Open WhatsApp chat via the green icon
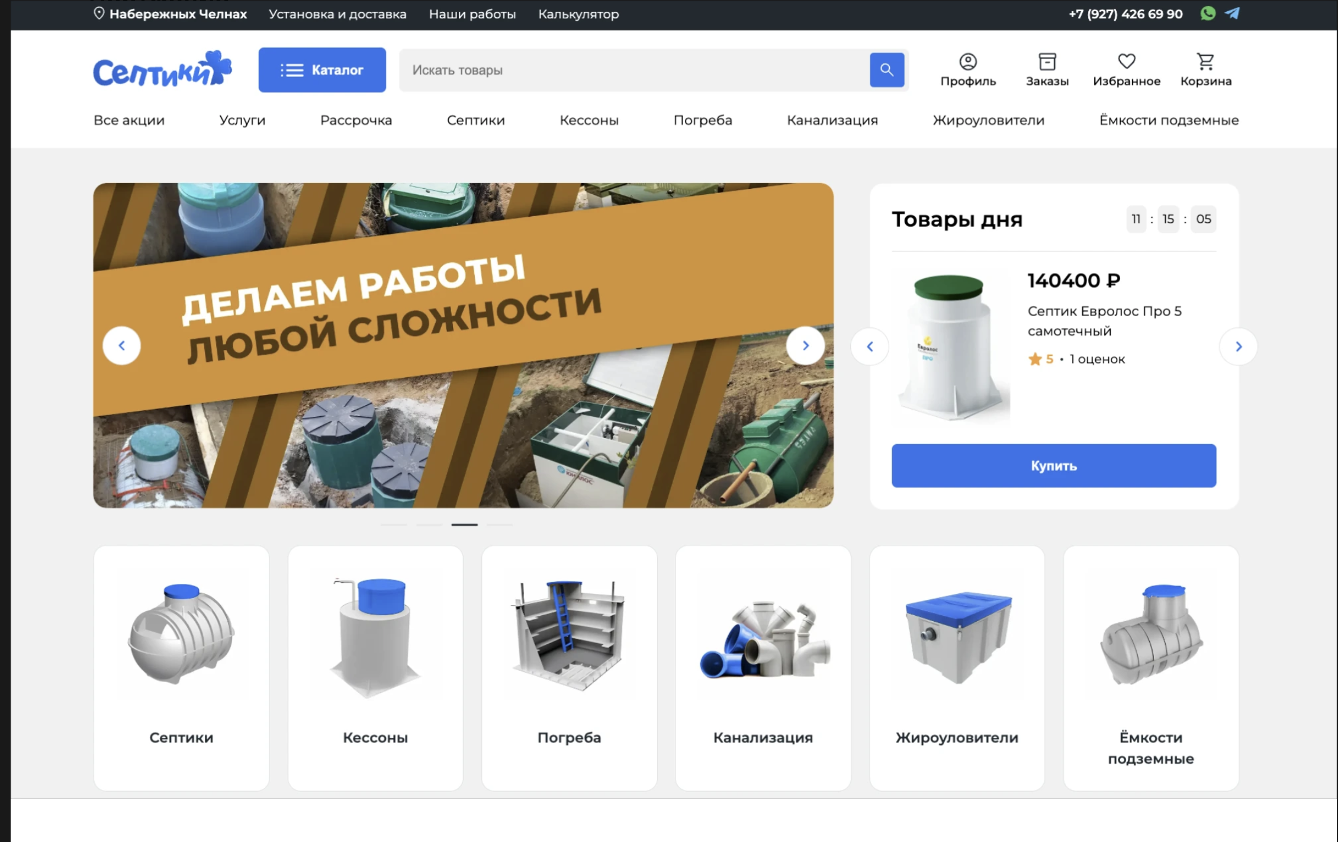 coord(1208,13)
